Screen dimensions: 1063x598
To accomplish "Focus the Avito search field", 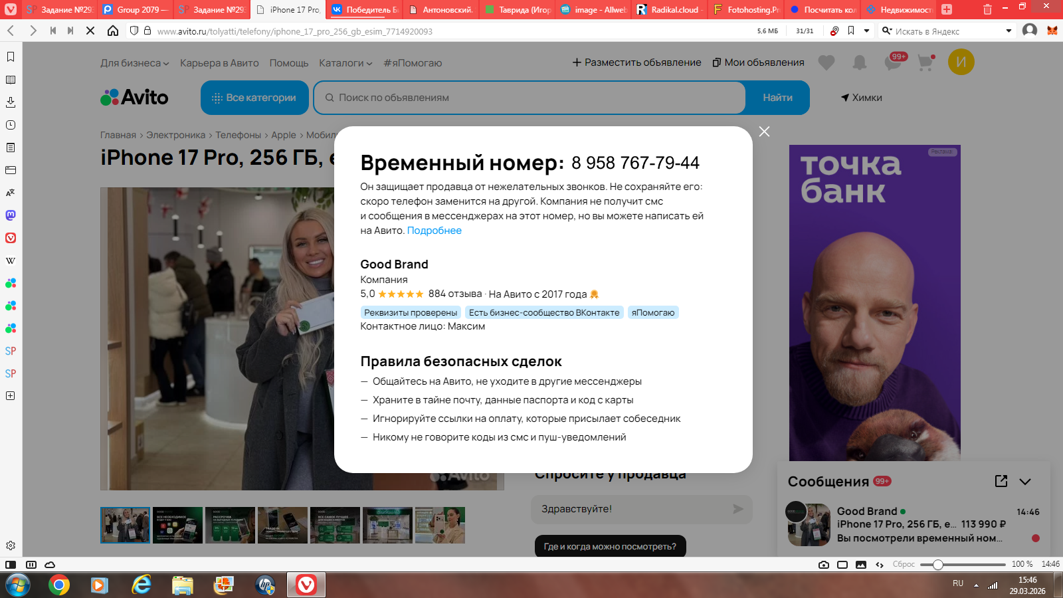I will (530, 98).
